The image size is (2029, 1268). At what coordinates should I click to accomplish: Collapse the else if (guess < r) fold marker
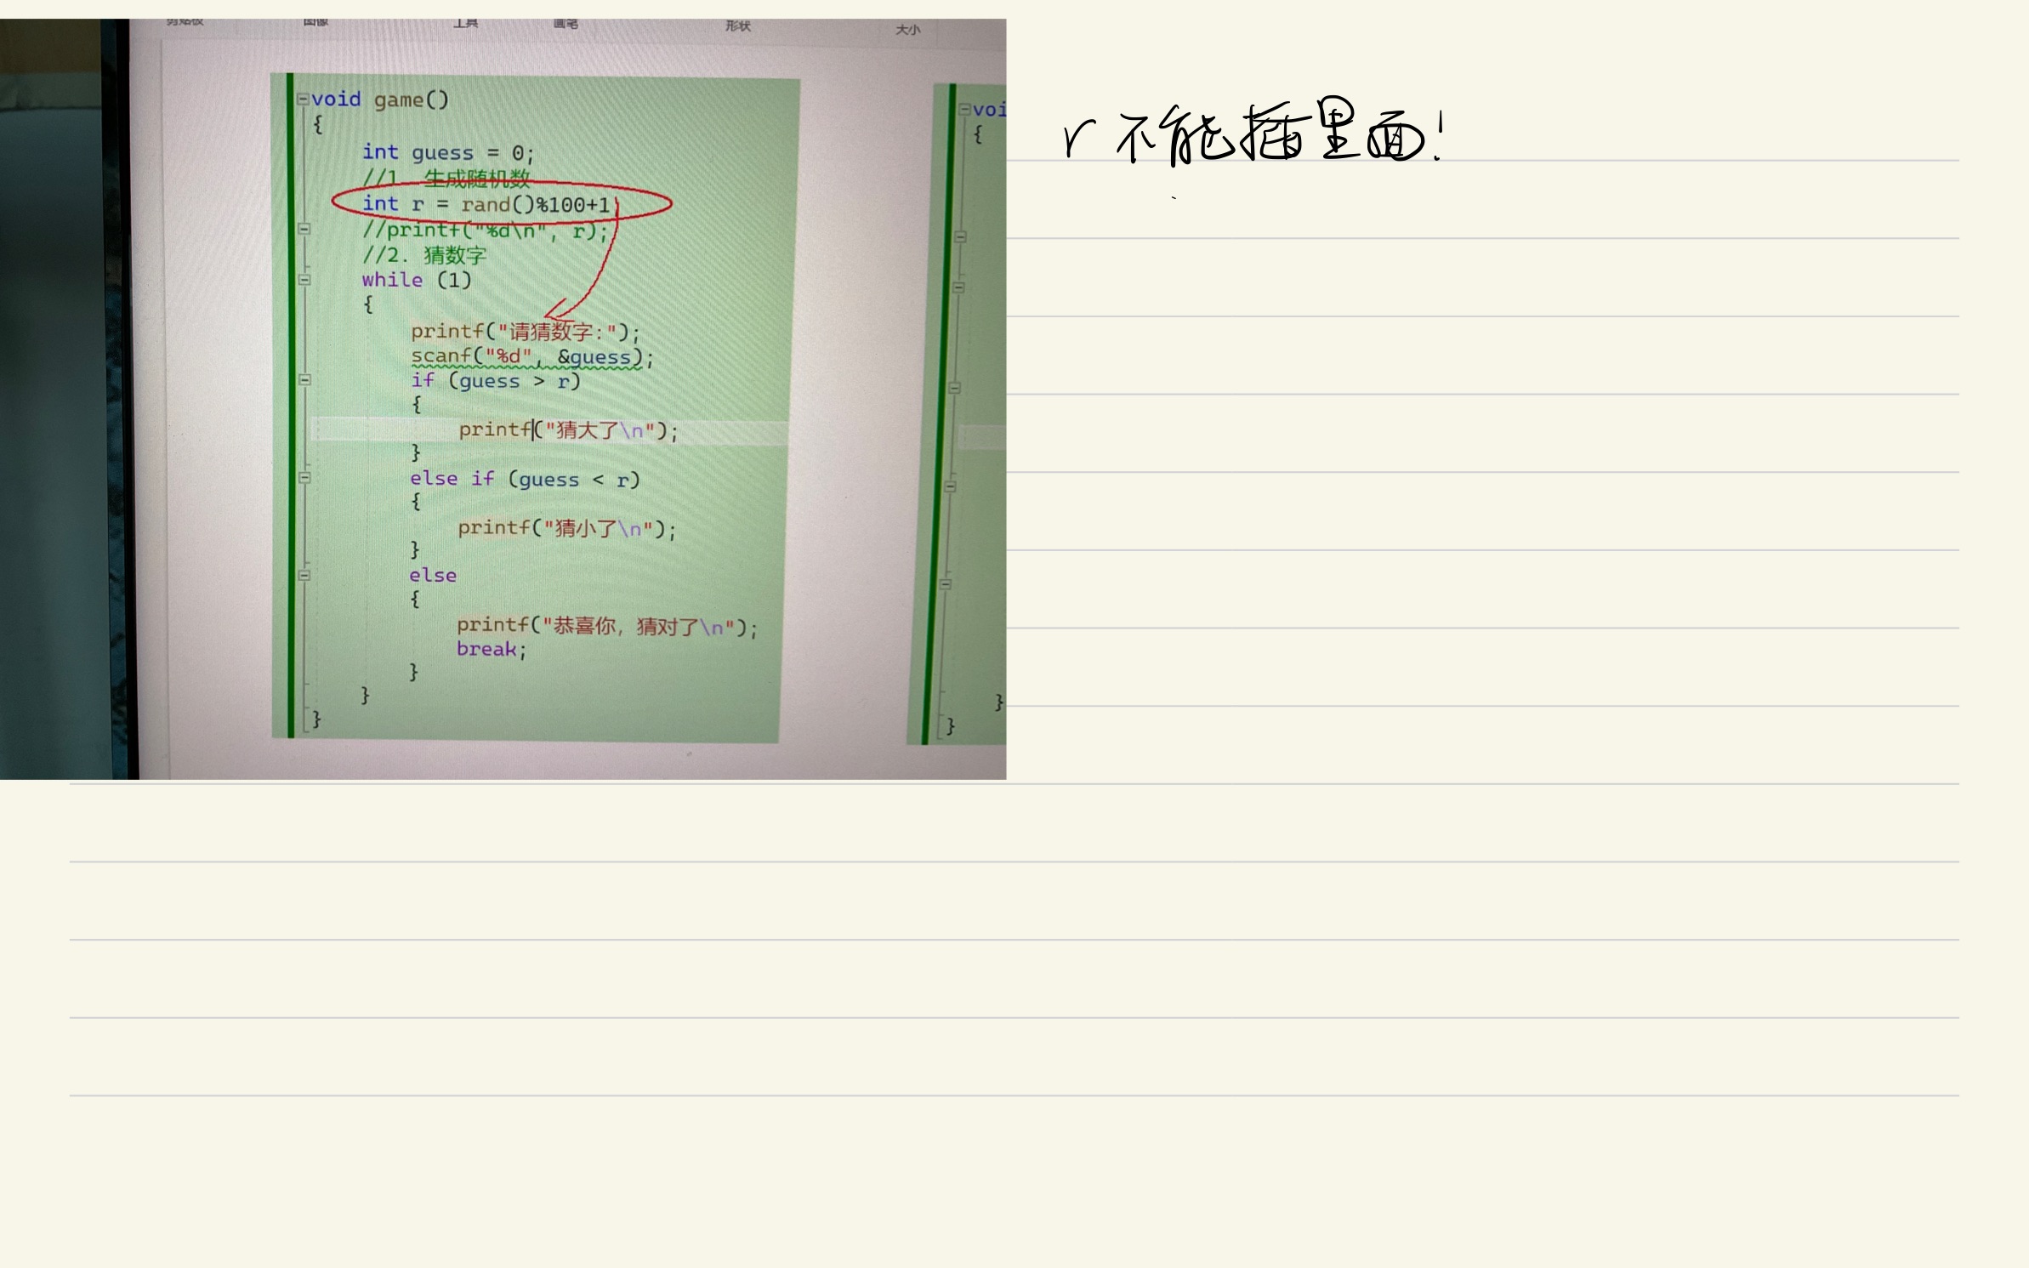pos(304,478)
